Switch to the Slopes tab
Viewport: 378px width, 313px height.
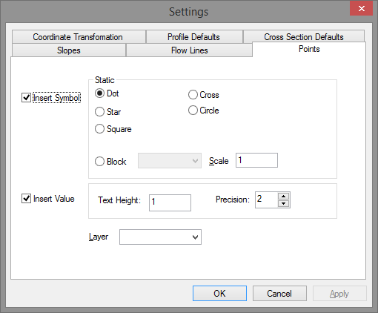[x=69, y=50]
